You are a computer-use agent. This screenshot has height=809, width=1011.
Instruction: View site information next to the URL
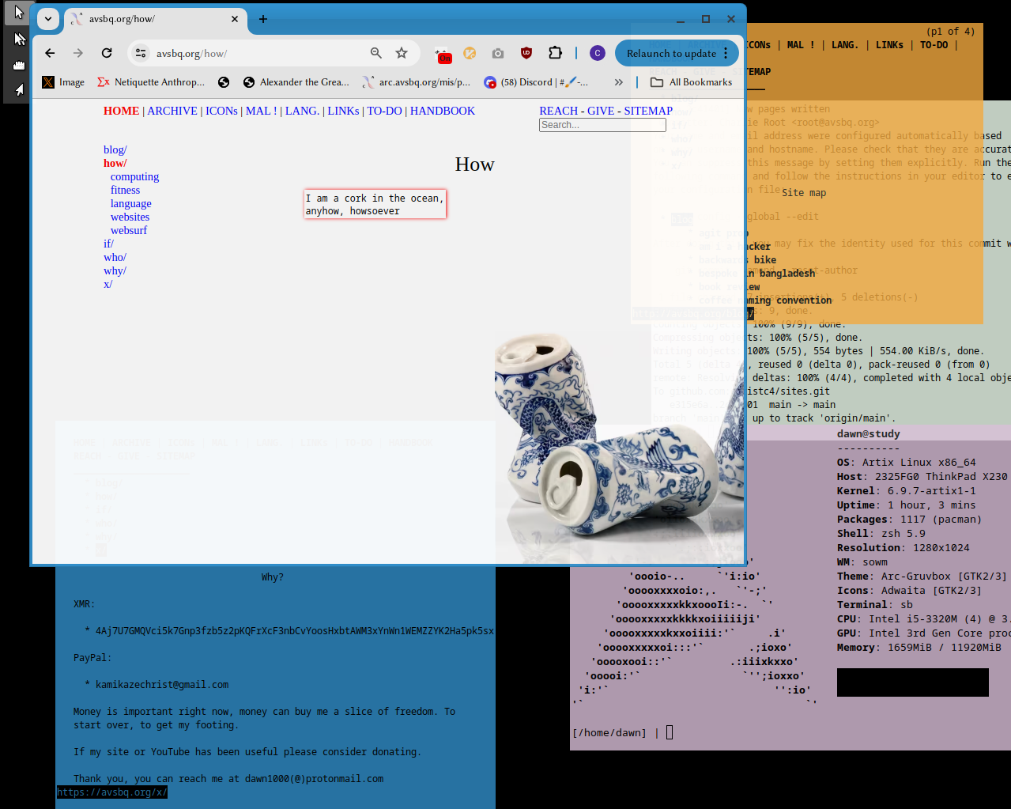(x=141, y=53)
